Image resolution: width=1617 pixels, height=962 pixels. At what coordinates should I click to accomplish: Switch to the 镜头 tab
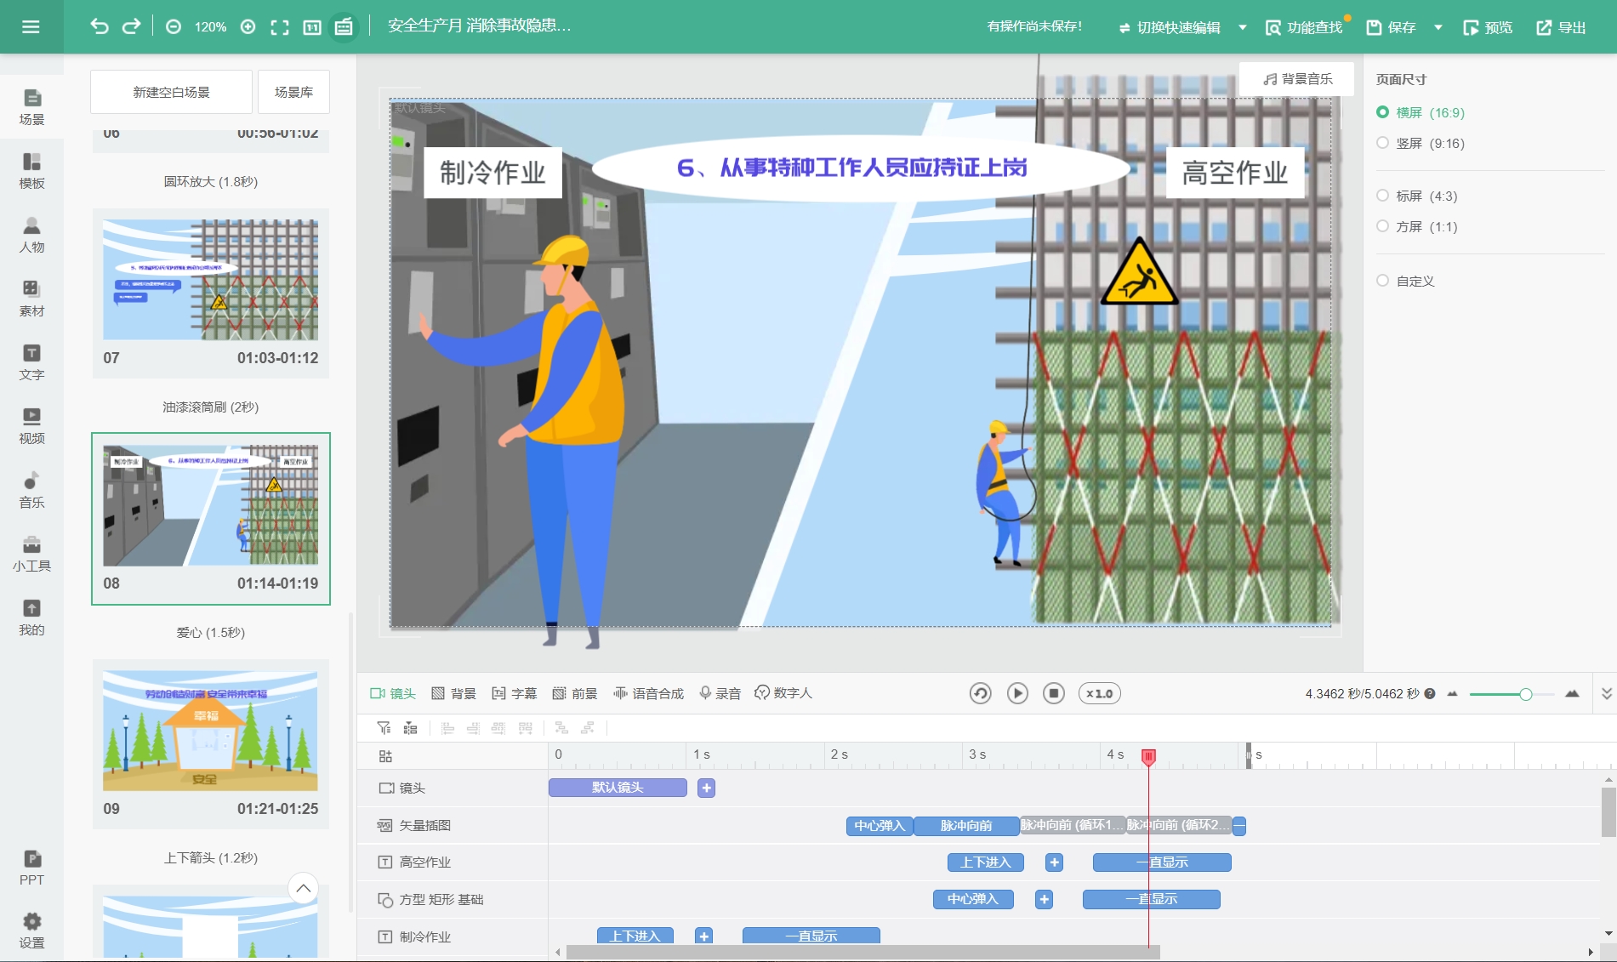point(393,693)
